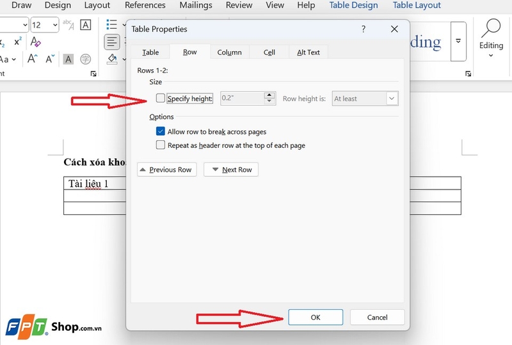
Task: Click the row height value field
Action: coord(242,99)
